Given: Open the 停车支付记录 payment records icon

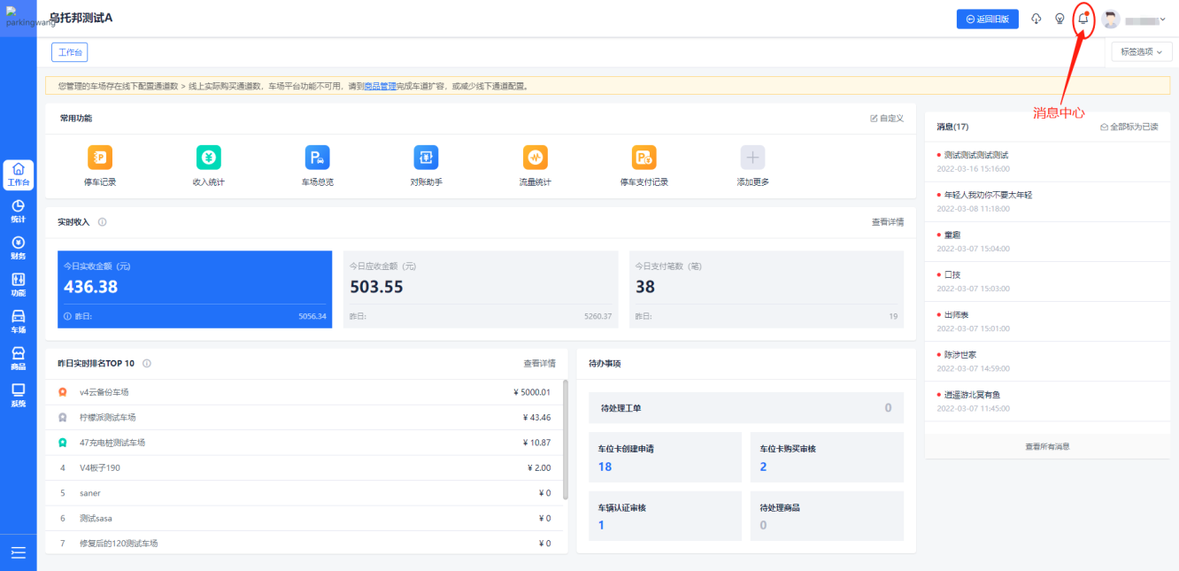Looking at the screenshot, I should click(643, 158).
